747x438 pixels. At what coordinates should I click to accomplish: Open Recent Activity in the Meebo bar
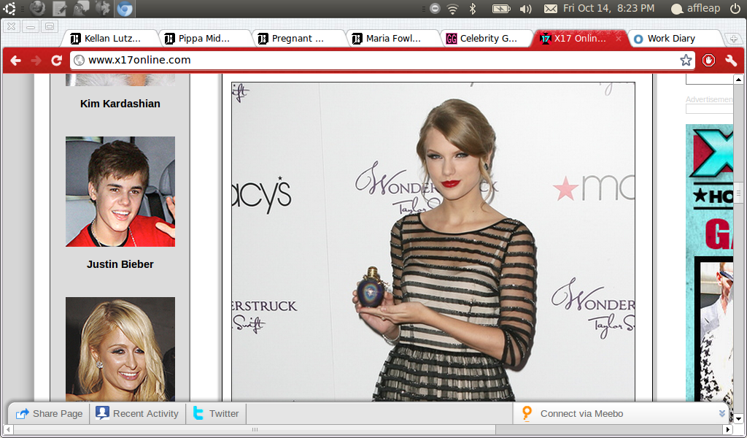[x=137, y=414]
